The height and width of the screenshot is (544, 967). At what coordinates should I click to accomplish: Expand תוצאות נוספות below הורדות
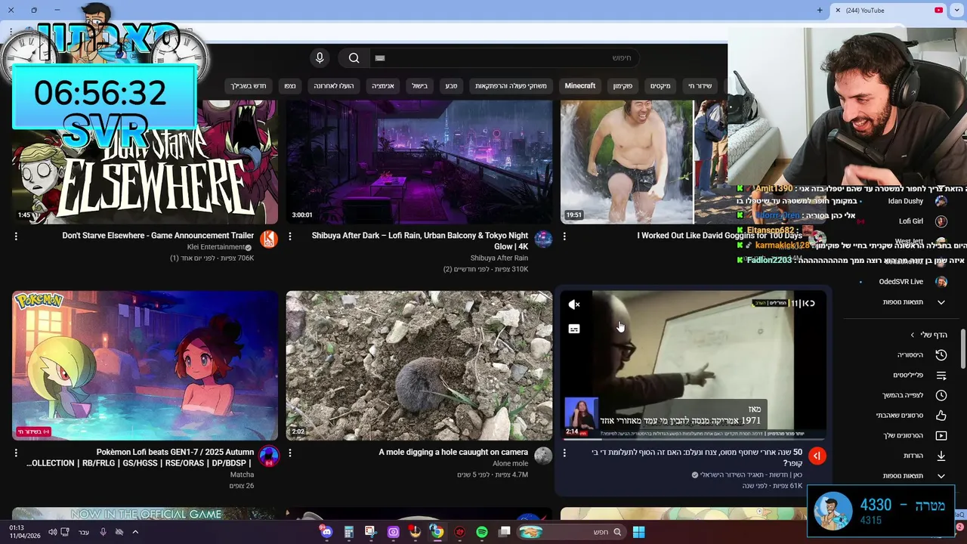coord(914,476)
